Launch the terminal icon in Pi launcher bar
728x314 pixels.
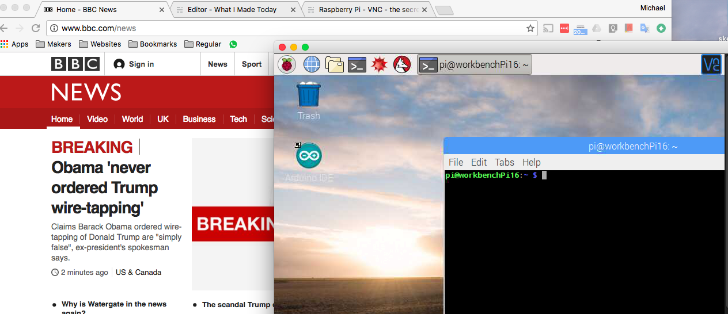point(357,64)
